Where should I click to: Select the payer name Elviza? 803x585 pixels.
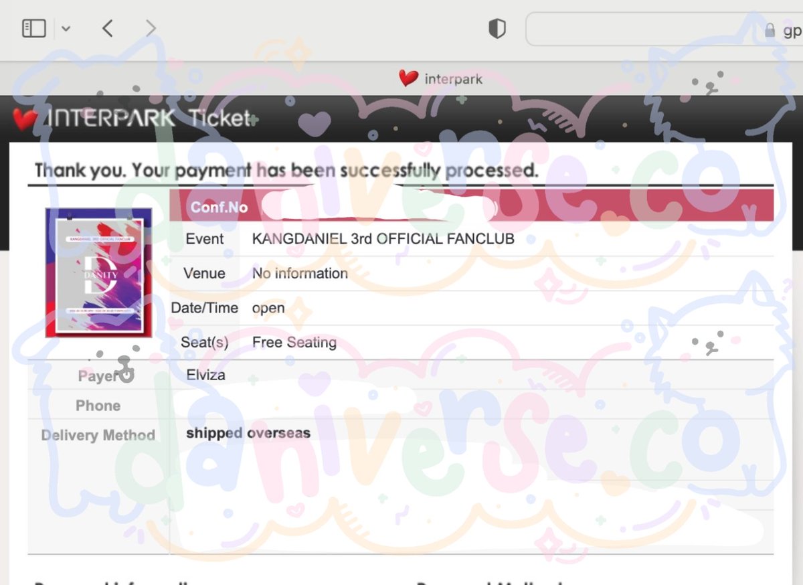point(206,375)
